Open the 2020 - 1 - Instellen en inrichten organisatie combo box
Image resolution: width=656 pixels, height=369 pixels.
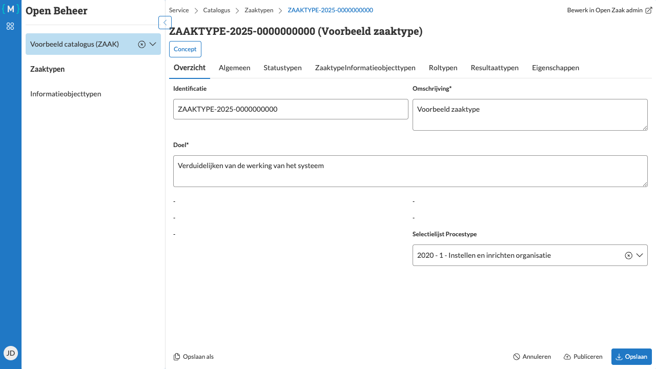(x=530, y=255)
